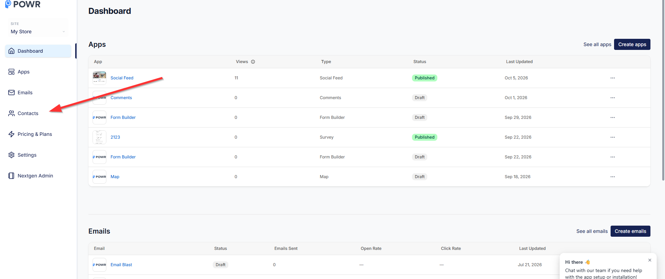The width and height of the screenshot is (665, 279).
Task: Click the Draft badge in Email Blast row
Action: pyautogui.click(x=220, y=265)
